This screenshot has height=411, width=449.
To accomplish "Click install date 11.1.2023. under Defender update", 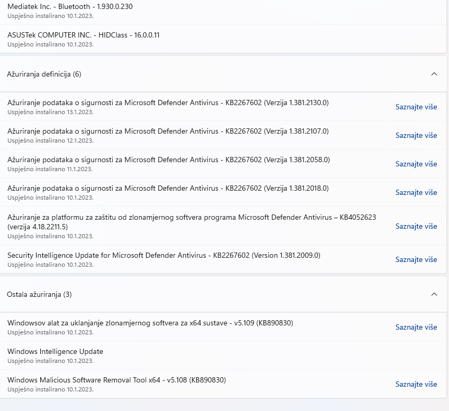I will [x=80, y=170].
